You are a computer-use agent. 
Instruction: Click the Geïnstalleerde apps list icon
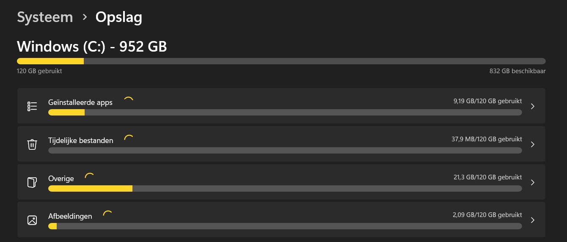click(x=32, y=106)
